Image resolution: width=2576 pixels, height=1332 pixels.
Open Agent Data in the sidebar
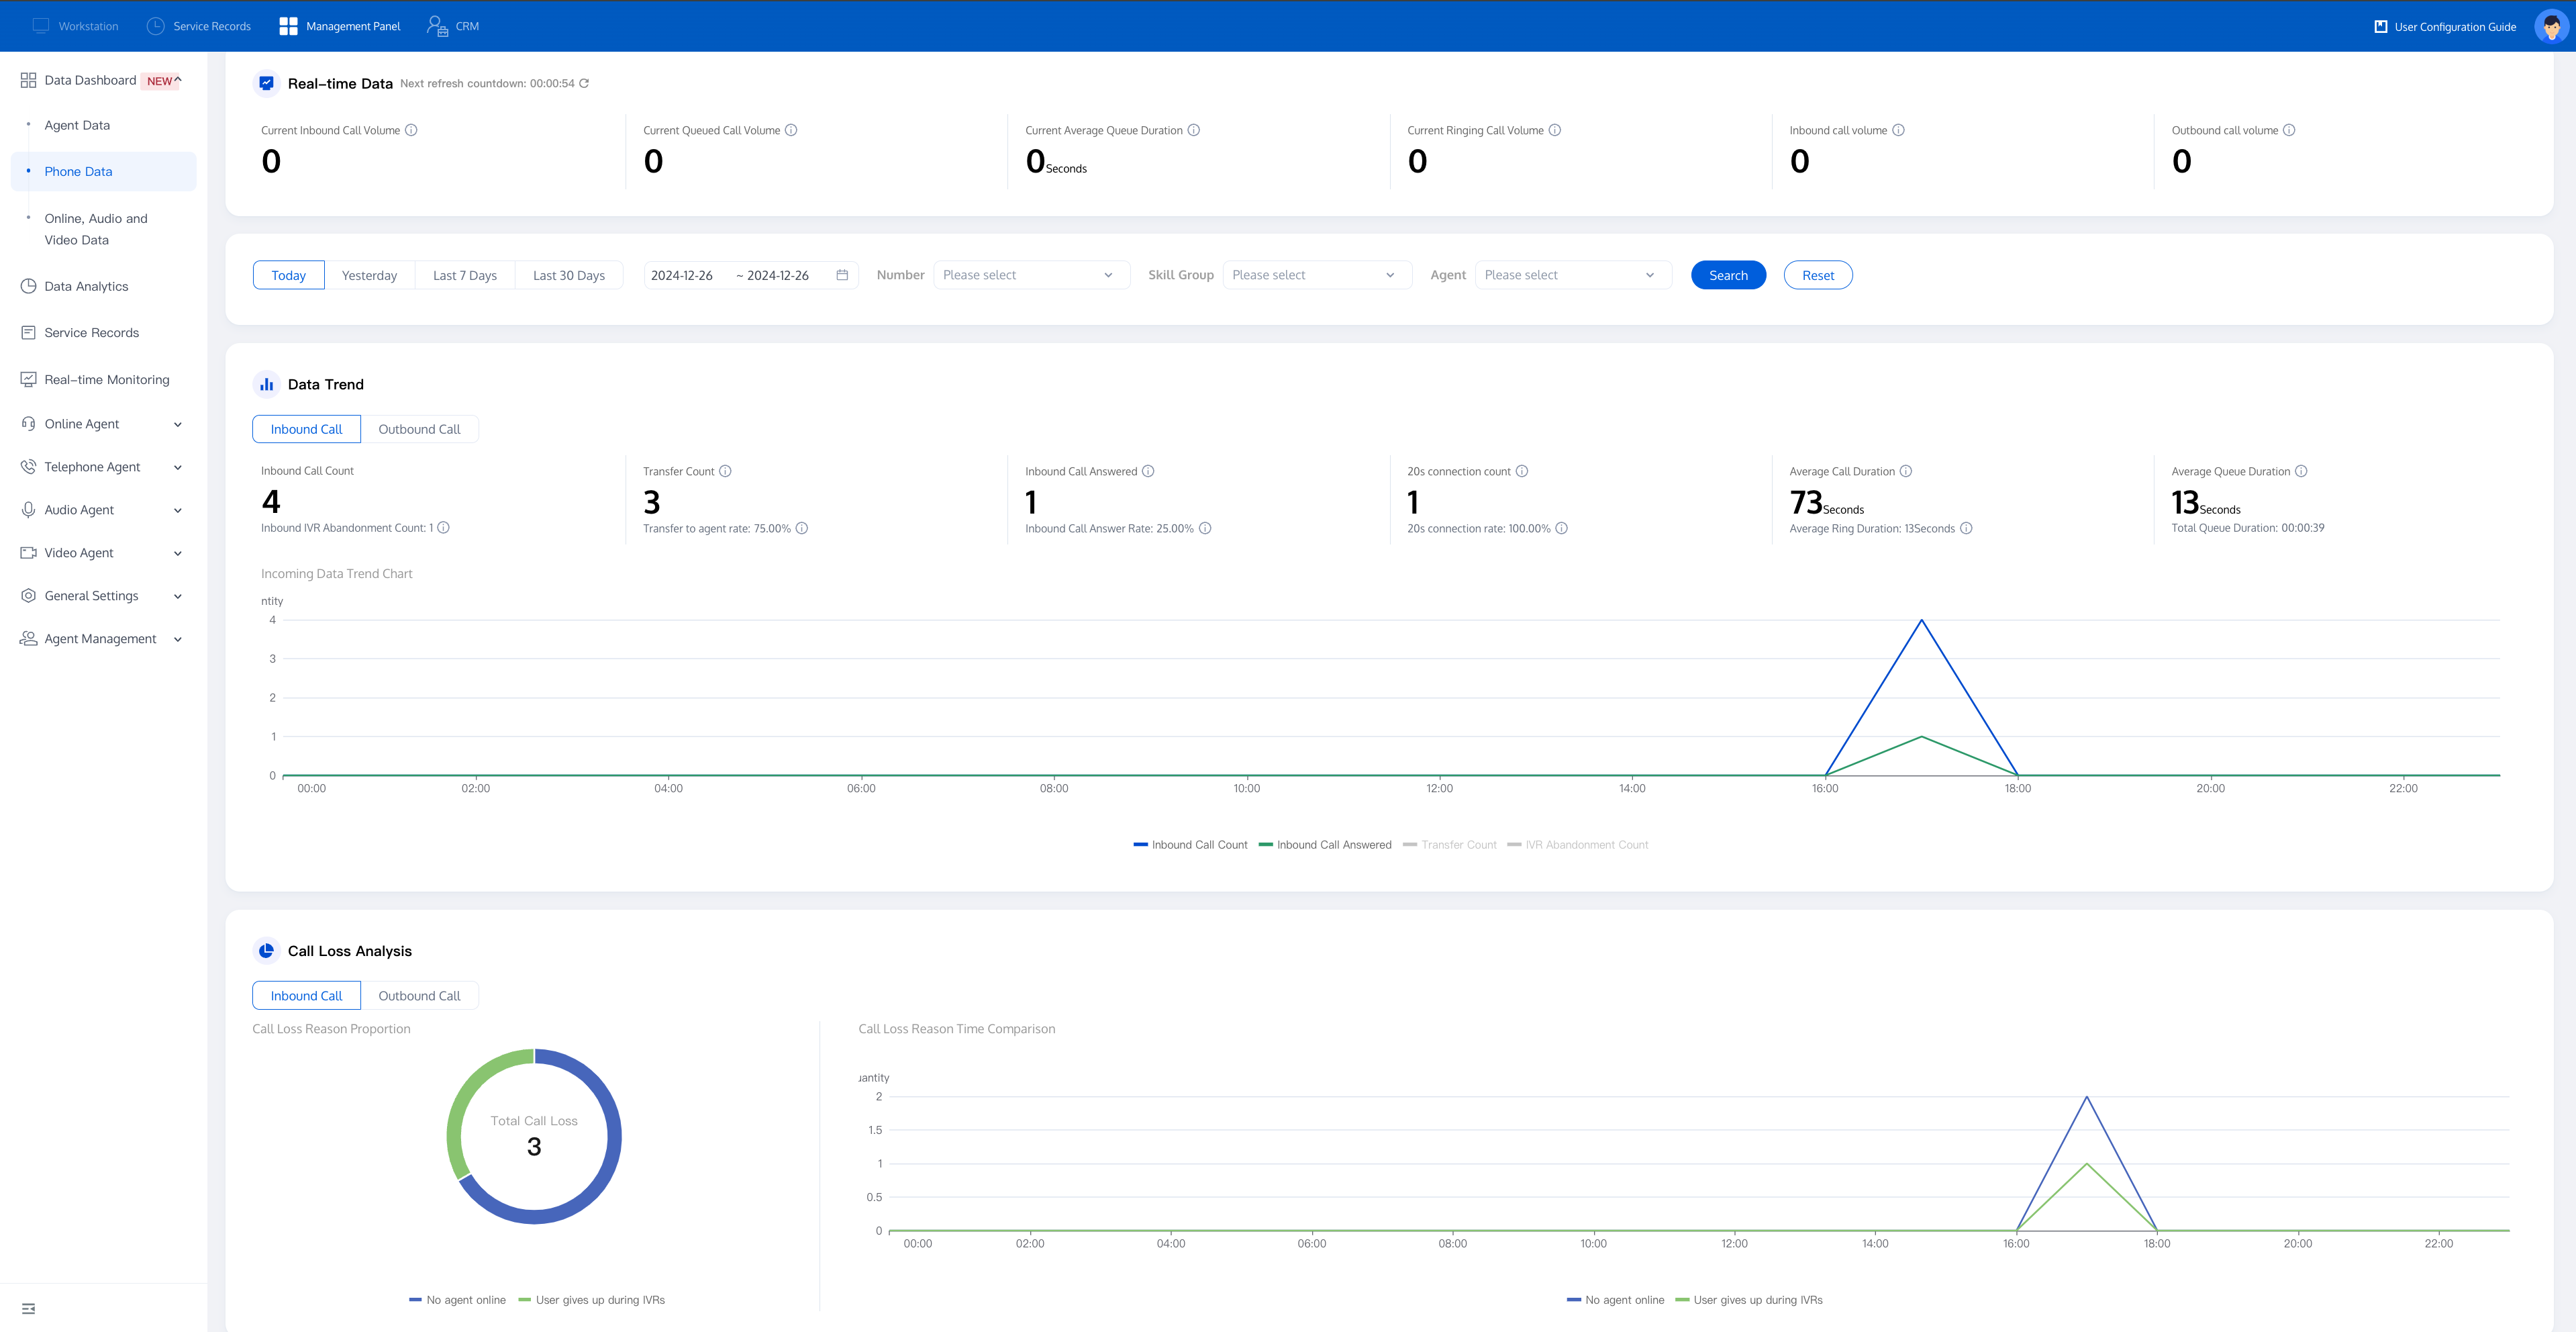[77, 125]
